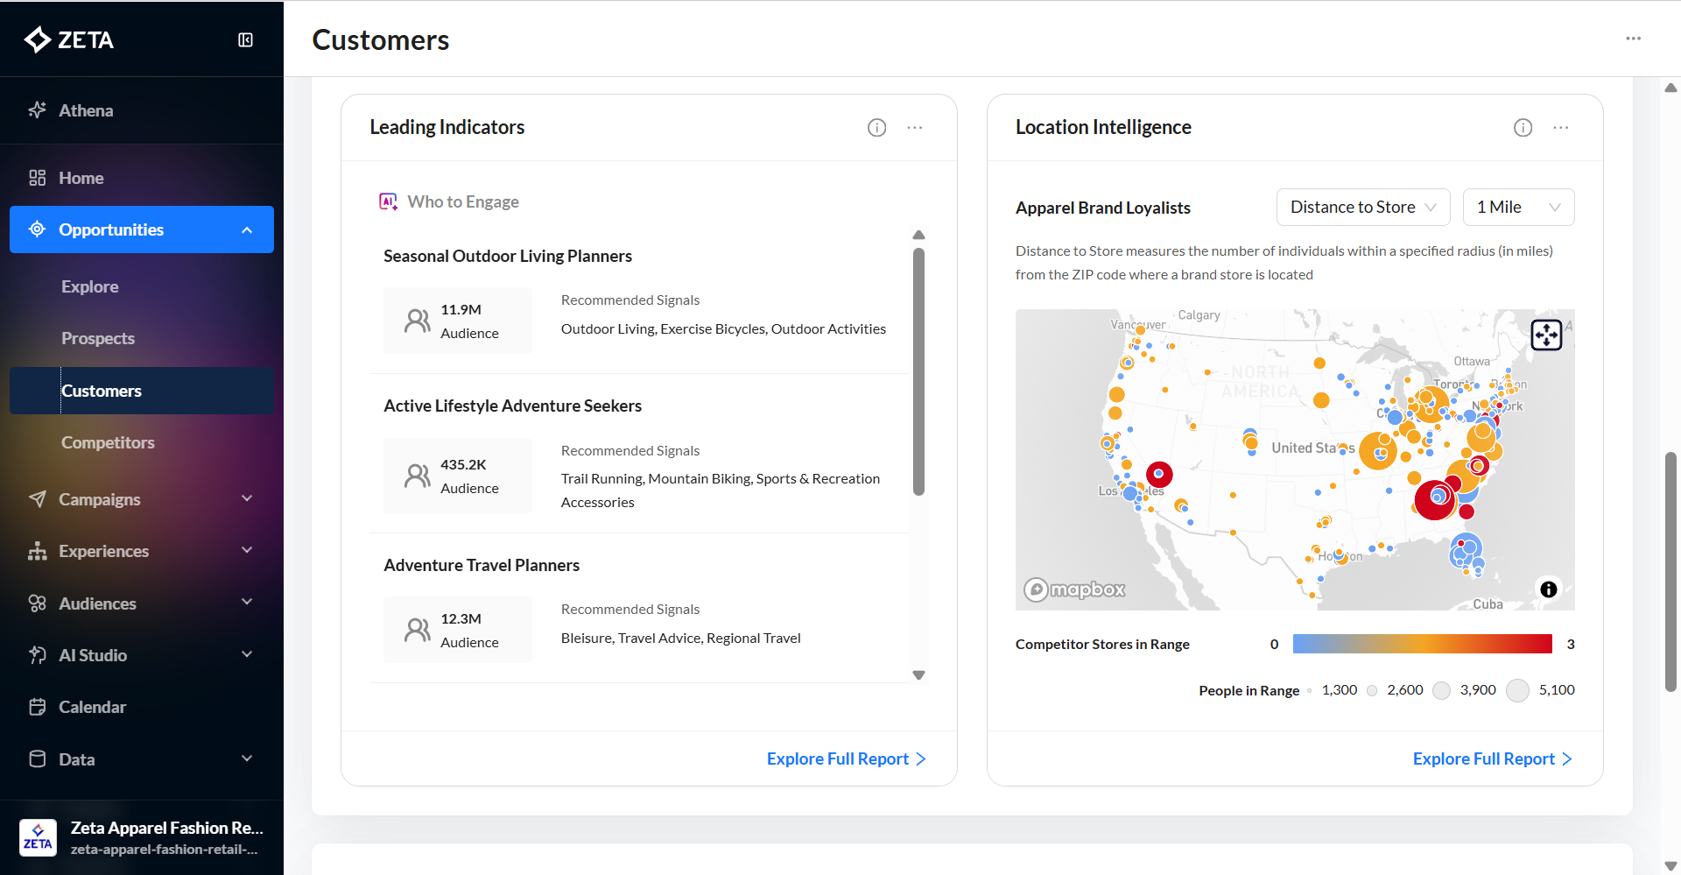
Task: Open Location Intelligence more options menu
Action: coord(1561,128)
